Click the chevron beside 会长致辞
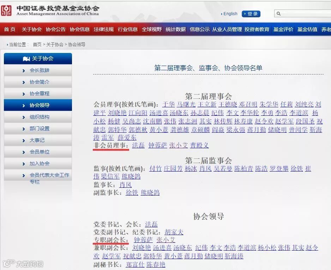 [24, 71]
